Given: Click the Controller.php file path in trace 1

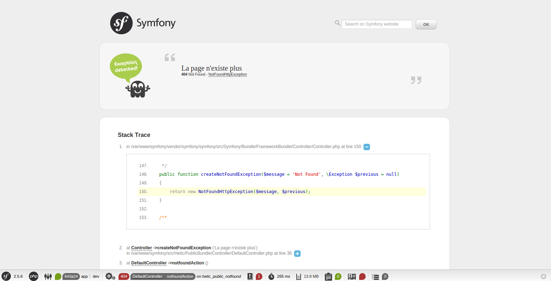Looking at the screenshot, I should [x=236, y=147].
